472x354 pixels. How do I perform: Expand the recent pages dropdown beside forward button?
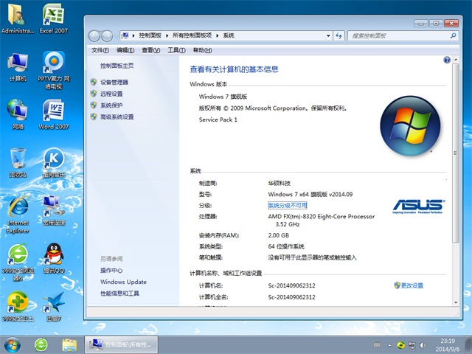click(116, 35)
